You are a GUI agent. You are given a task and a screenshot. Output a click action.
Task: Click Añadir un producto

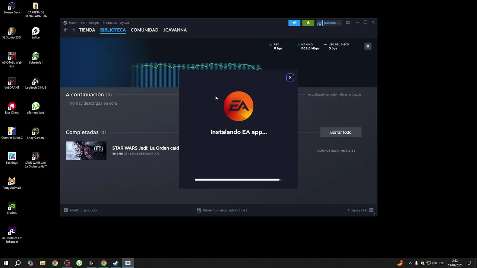tap(80, 210)
